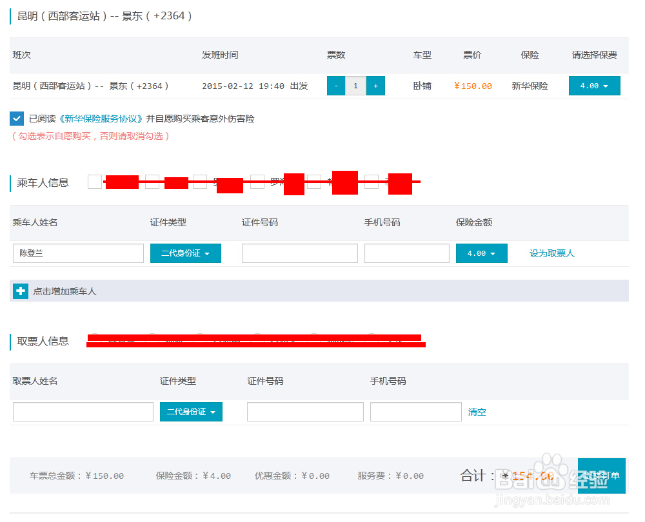Click the 提交订单 submit button
645x522 pixels.
(602, 476)
